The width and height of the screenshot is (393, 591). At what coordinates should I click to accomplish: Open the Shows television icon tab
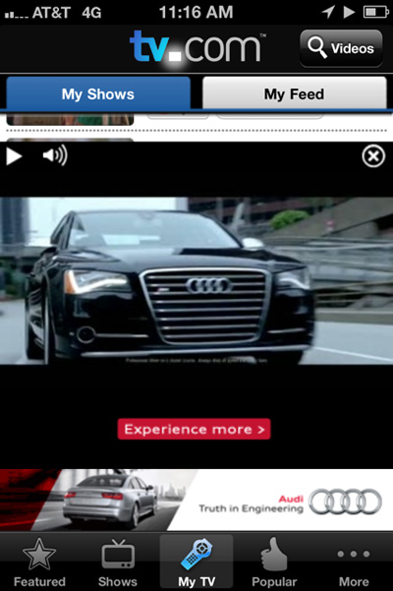(x=118, y=562)
